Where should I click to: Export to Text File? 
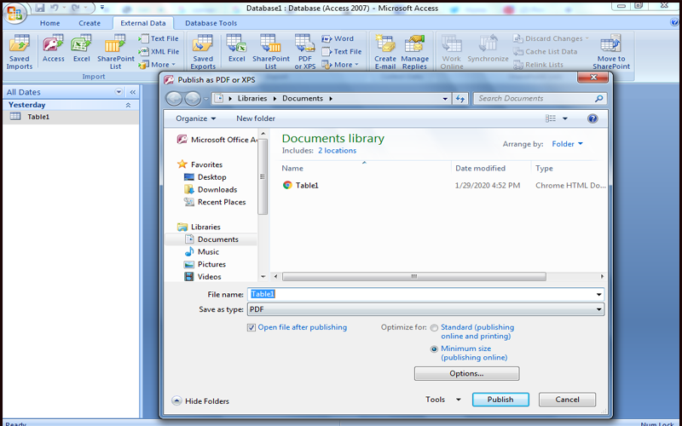coord(342,52)
